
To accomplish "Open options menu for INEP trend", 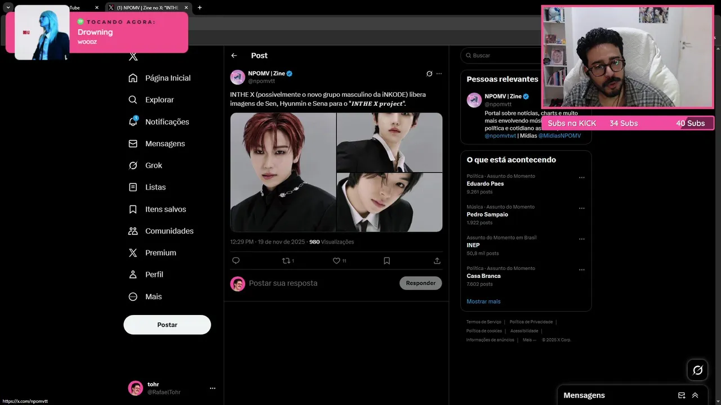I will [582, 239].
